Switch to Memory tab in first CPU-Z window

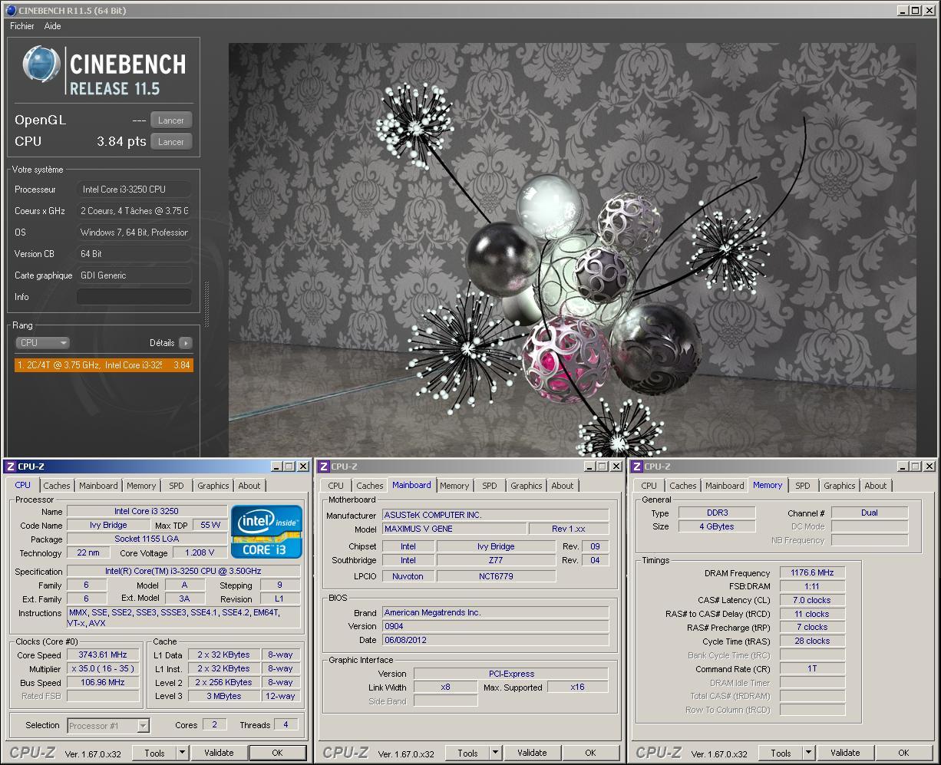pos(141,486)
